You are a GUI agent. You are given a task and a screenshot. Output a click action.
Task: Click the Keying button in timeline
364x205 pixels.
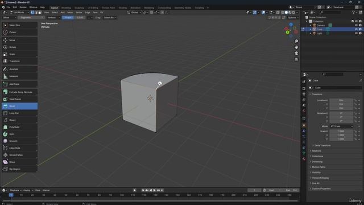[28, 190]
